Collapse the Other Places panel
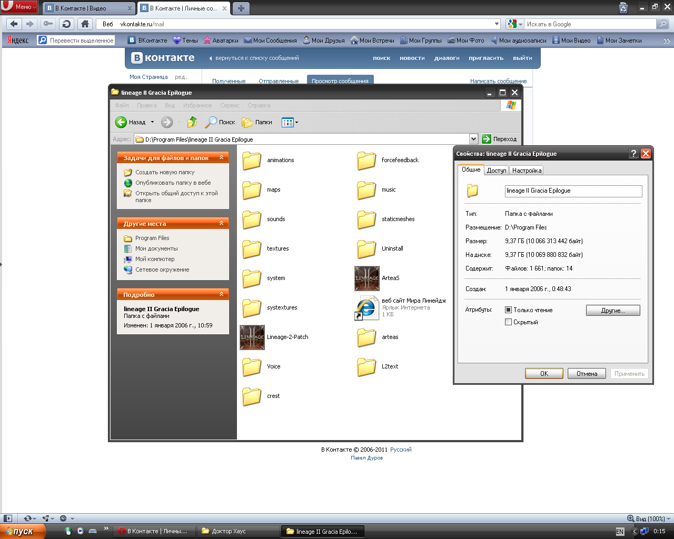The width and height of the screenshot is (674, 539). coord(222,223)
